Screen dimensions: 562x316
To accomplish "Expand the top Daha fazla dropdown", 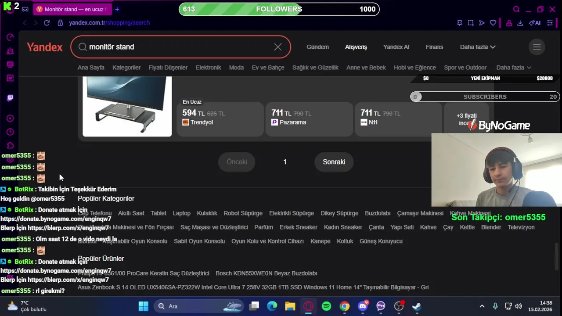I will pyautogui.click(x=478, y=47).
